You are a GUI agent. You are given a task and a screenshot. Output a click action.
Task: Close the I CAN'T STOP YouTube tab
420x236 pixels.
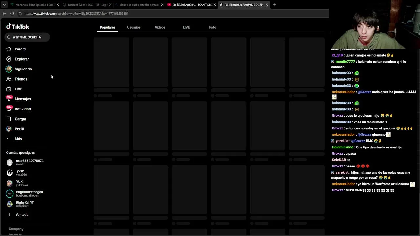(x=215, y=5)
